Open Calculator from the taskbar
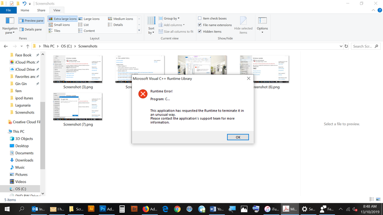 pyautogui.click(x=122, y=209)
